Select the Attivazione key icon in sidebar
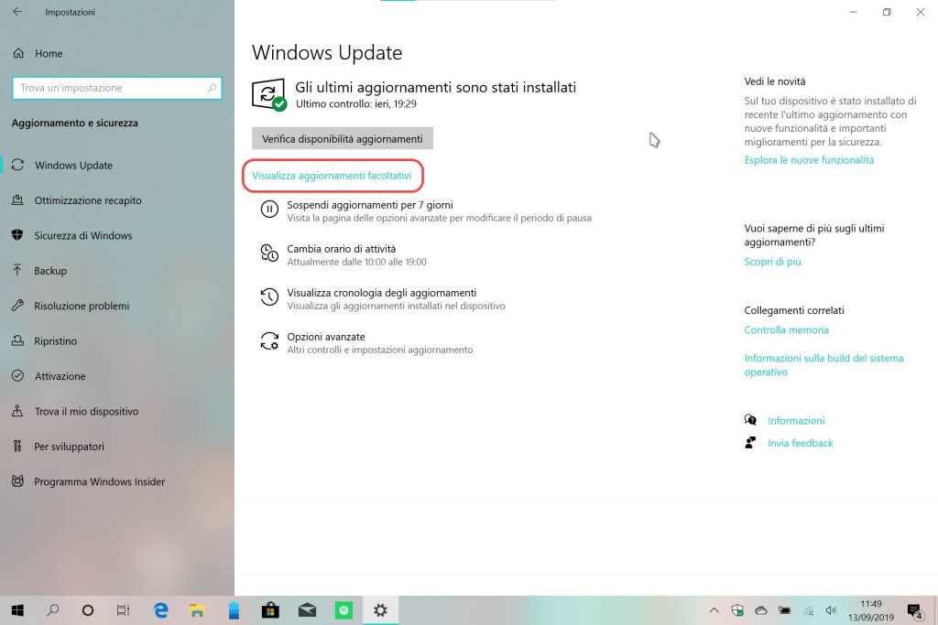 [x=18, y=376]
